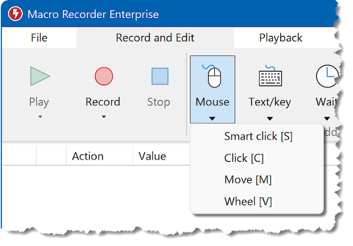353x246 pixels.
Task: Click the Record label text
Action: point(103,102)
